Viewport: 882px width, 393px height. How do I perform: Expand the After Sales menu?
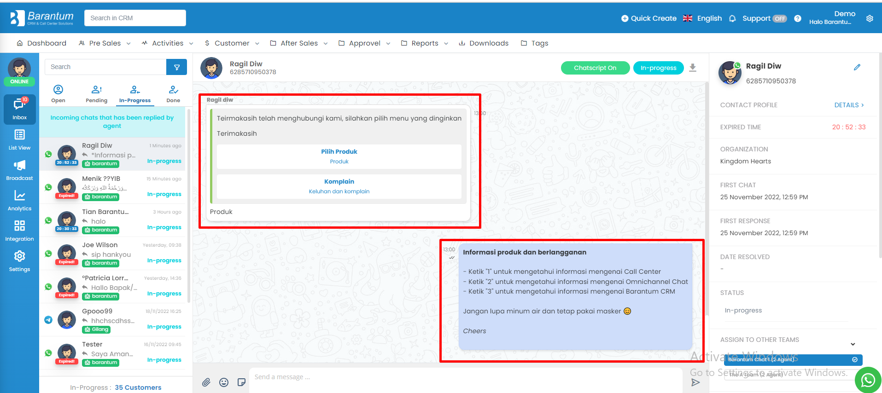click(298, 43)
